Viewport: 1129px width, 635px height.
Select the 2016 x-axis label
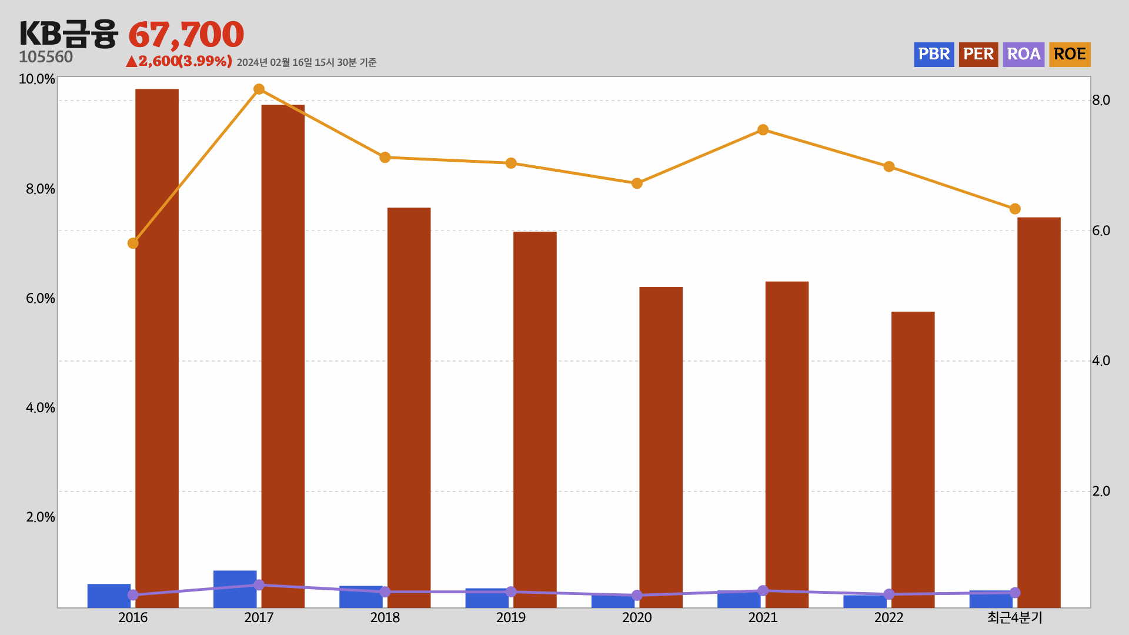(x=133, y=618)
